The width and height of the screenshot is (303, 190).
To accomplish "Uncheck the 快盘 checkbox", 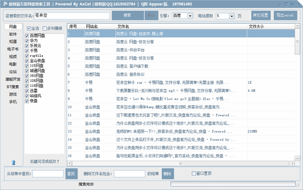I will coord(27,101).
